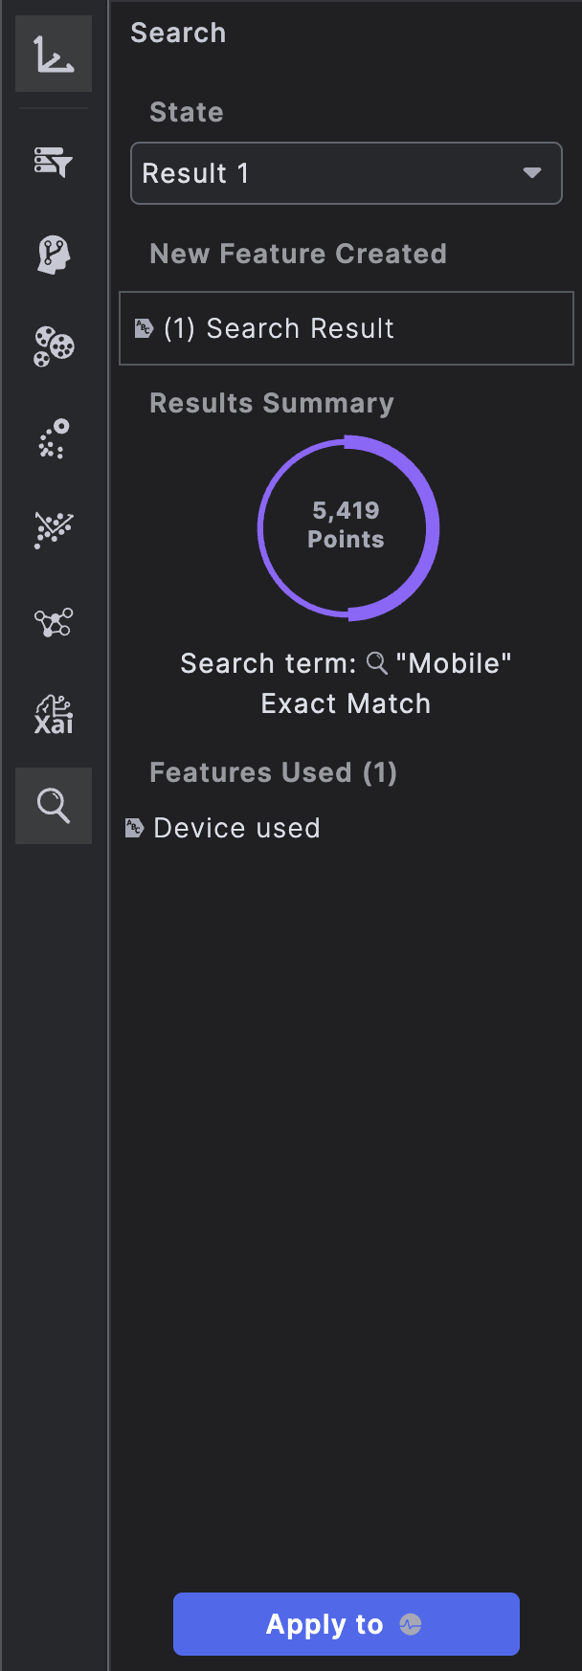The width and height of the screenshot is (582, 1671).
Task: Open the highlighted chart workspace tab
Action: click(x=54, y=55)
